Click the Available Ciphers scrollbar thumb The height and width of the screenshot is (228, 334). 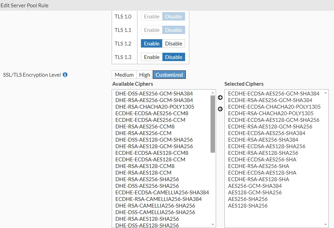[213, 124]
